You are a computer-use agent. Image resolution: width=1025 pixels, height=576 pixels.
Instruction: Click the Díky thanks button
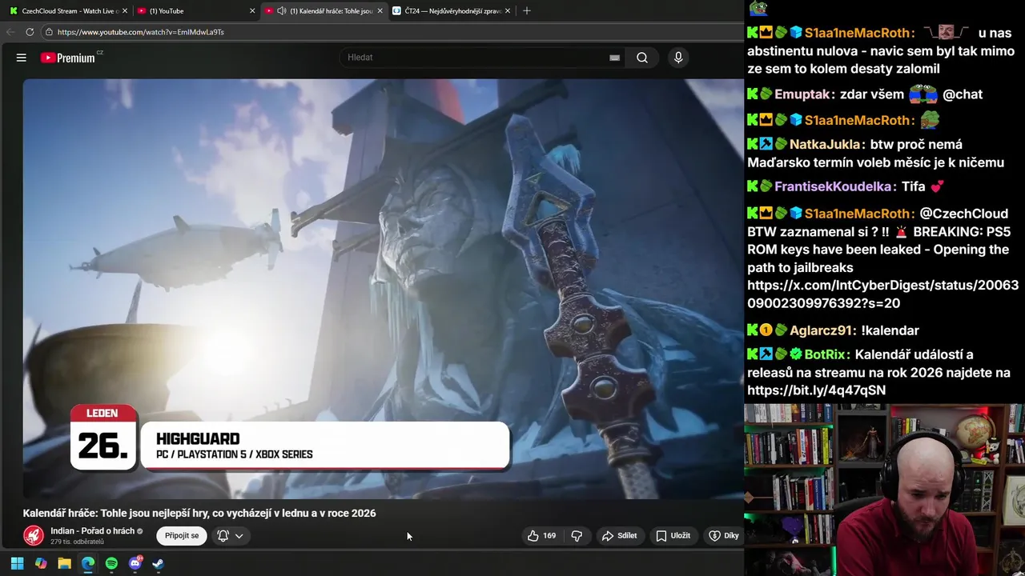[724, 536]
